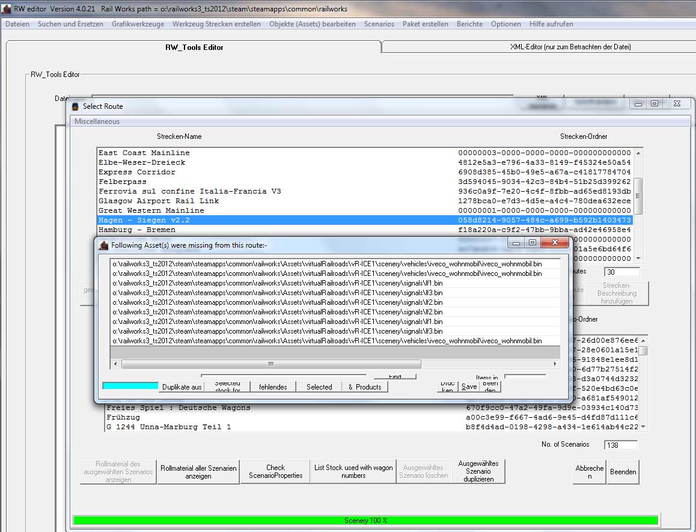Select G 1244 Unna-Marburg Teil 1 scenario
Image resolution: width=696 pixels, height=532 pixels.
pyautogui.click(x=372, y=427)
